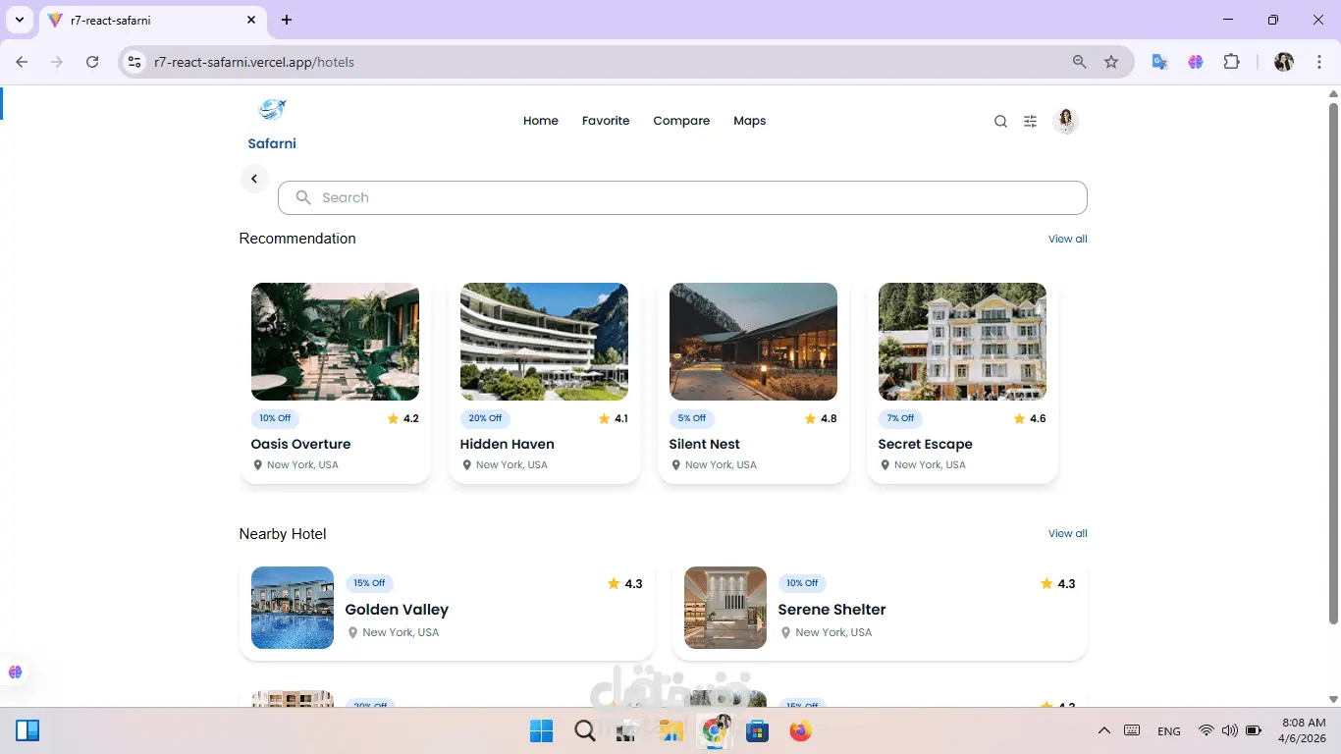This screenshot has height=754, width=1341.
Task: Reload the page with the browser refresh icon
Action: tap(92, 62)
